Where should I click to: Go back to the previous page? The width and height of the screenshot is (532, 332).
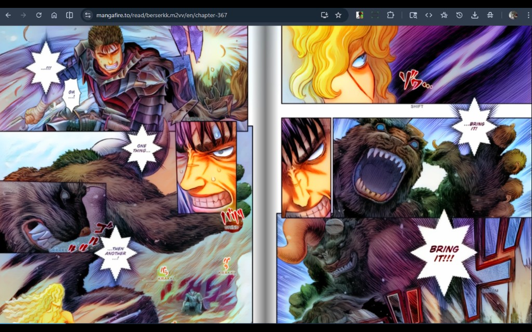pyautogui.click(x=8, y=15)
